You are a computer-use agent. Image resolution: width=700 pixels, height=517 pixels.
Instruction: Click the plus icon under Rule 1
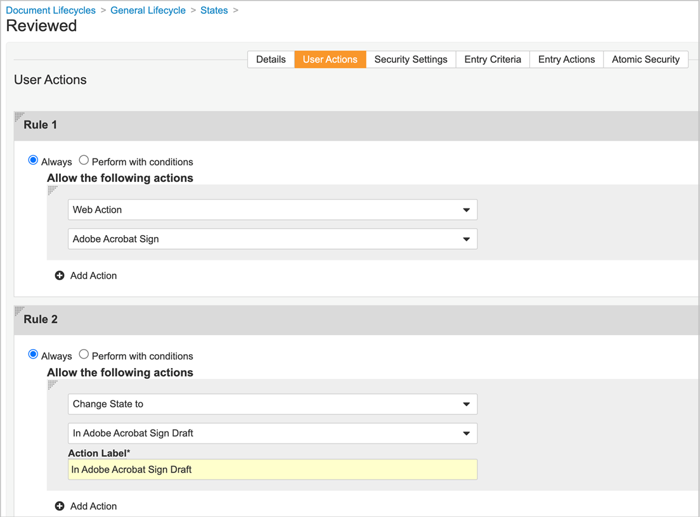coord(60,276)
